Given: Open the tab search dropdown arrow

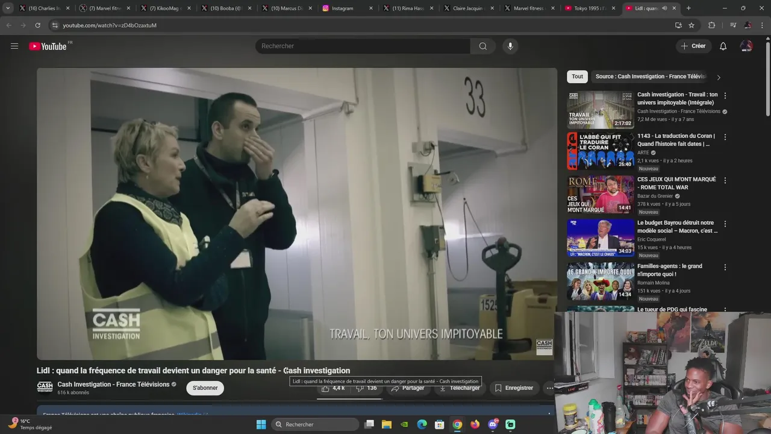Looking at the screenshot, I should pos(8,8).
